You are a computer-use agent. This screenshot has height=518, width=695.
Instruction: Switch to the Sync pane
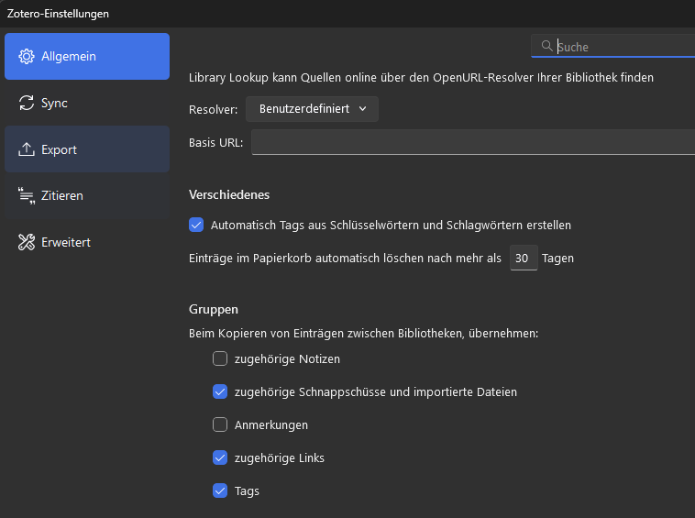pos(87,103)
